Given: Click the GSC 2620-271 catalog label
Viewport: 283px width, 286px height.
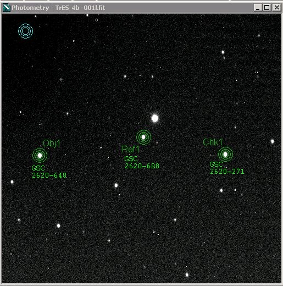Looking at the screenshot, I should pyautogui.click(x=227, y=168).
